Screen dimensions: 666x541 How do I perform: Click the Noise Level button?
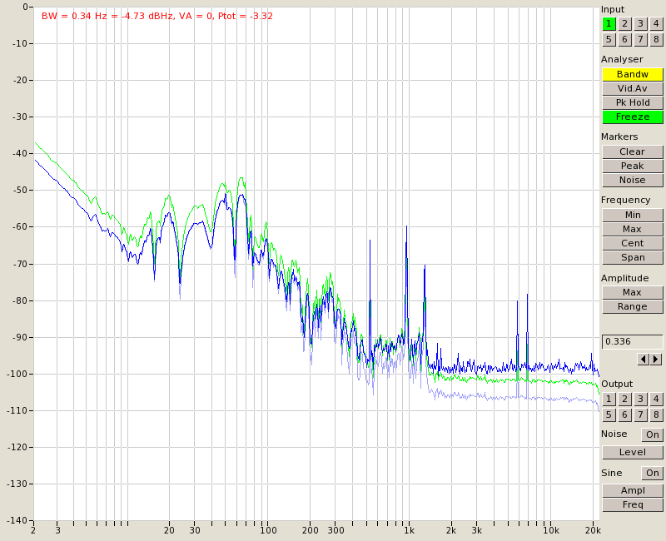[x=633, y=452]
